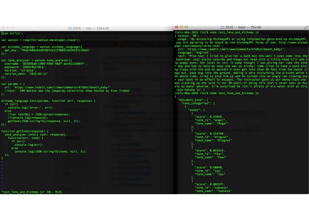Click the username line in vim
This screenshot has width=309, height=220.
pyautogui.click(x=46, y=64)
